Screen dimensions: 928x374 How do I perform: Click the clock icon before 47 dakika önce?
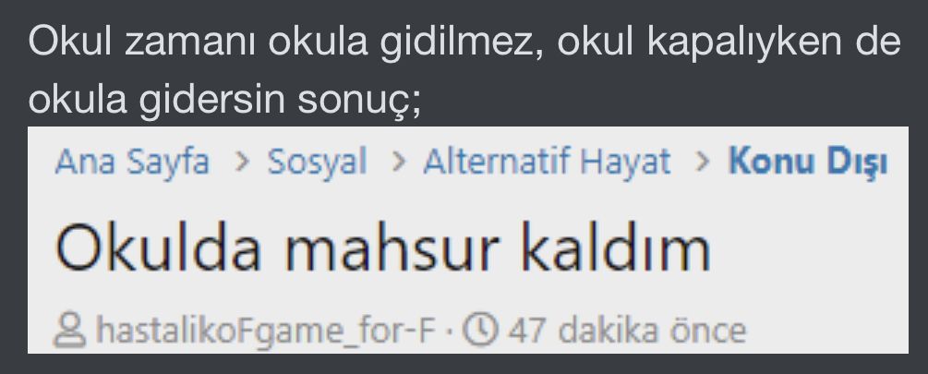479,331
